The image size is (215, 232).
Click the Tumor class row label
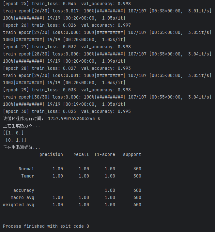pos(28,176)
